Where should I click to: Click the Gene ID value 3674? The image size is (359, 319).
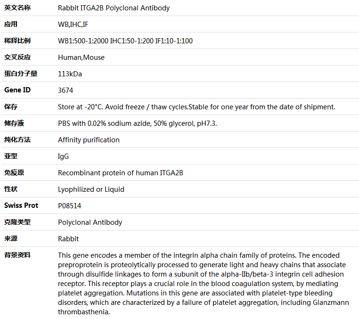(65, 90)
